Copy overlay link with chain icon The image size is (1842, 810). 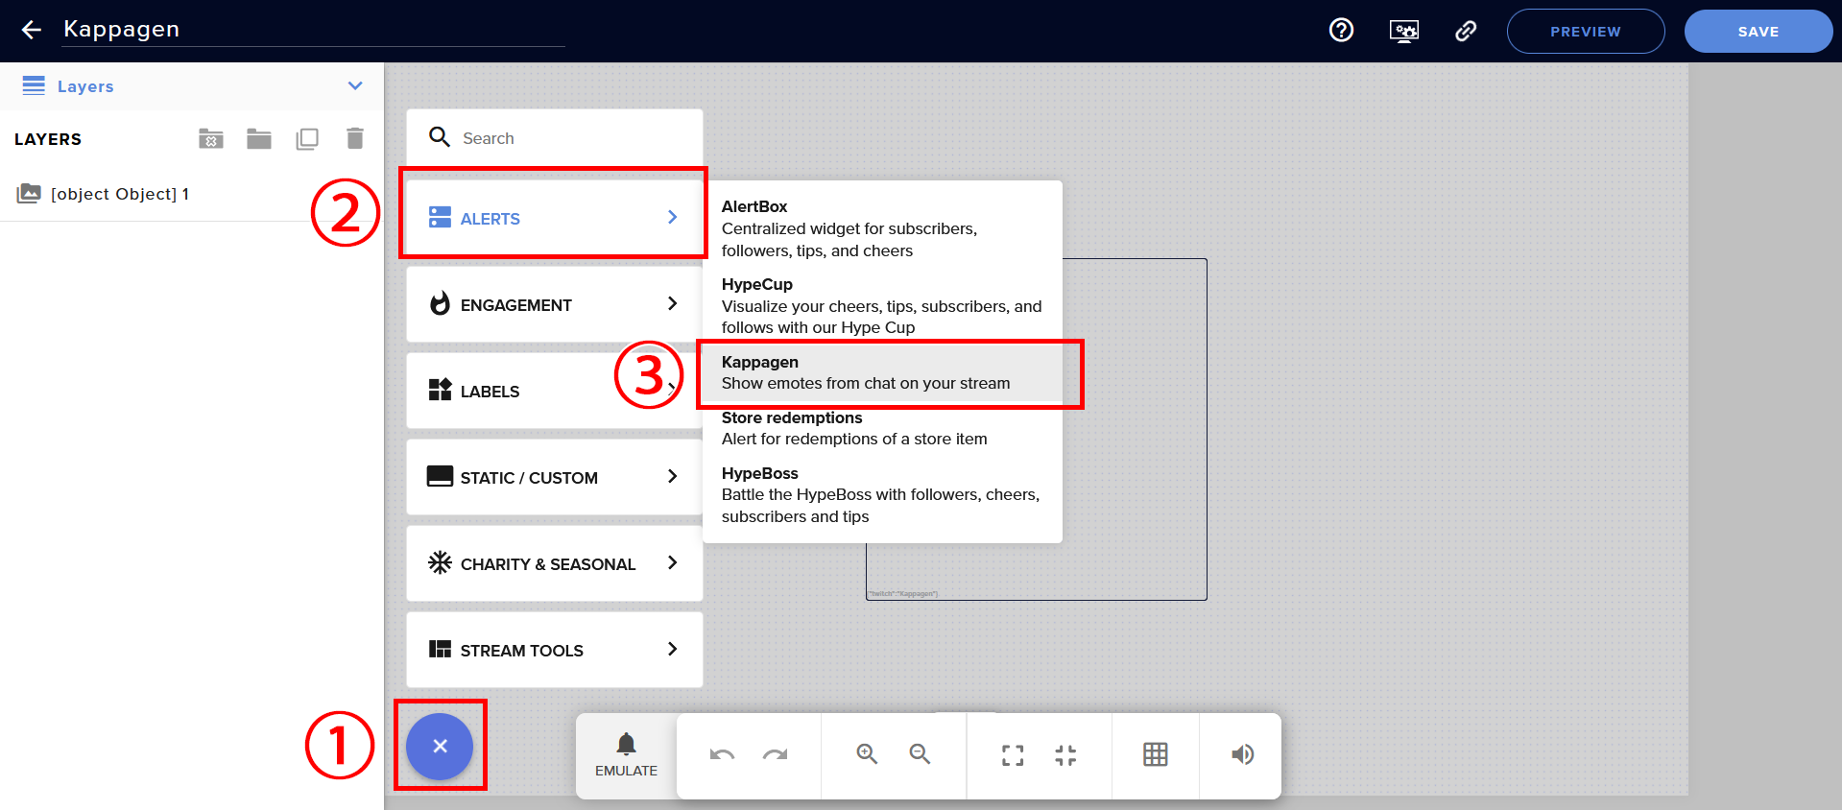(1466, 31)
